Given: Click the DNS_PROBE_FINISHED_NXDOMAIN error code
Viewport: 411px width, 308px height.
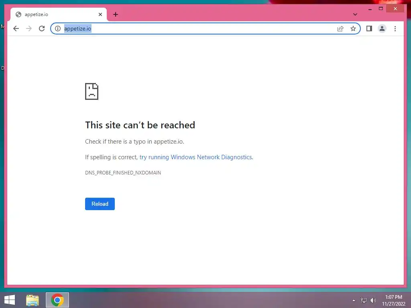Looking at the screenshot, I should pyautogui.click(x=123, y=173).
